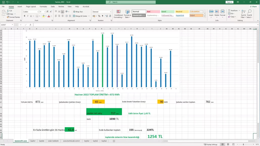Toggle Wrap Text
Image resolution: width=260 pixels, height=146 pixels.
point(78,12)
